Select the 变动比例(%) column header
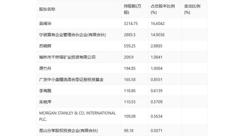 point(192,9)
